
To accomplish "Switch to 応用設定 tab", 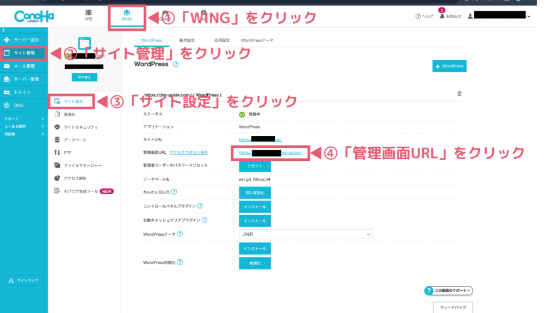I will 222,40.
